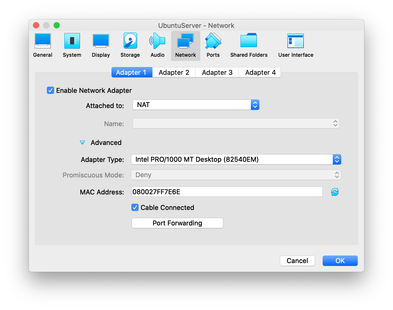The width and height of the screenshot is (393, 310).
Task: Collapse the Advanced section triangle
Action: click(82, 143)
